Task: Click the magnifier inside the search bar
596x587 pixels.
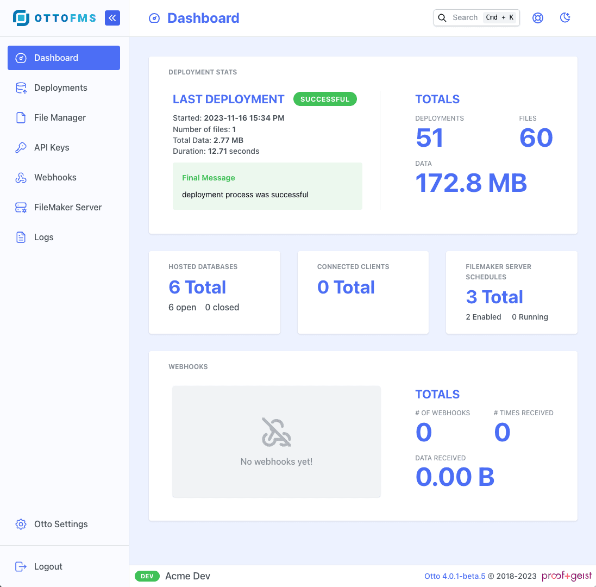Action: pos(442,17)
